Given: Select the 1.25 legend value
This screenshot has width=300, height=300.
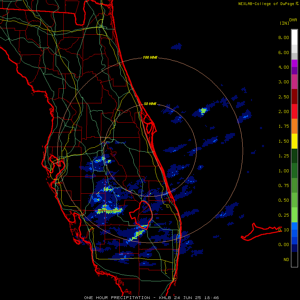Looking at the screenshot, I should pos(284,156).
